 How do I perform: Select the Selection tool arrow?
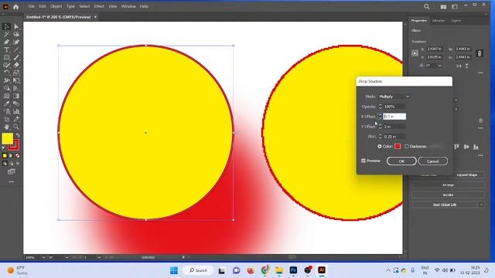click(x=6, y=27)
